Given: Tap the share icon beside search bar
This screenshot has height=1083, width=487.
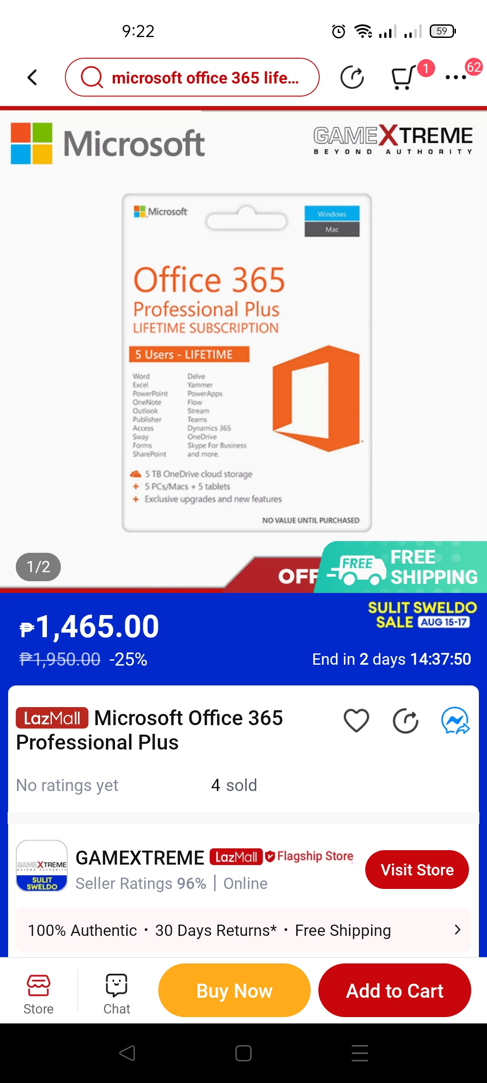Looking at the screenshot, I should click(x=352, y=78).
